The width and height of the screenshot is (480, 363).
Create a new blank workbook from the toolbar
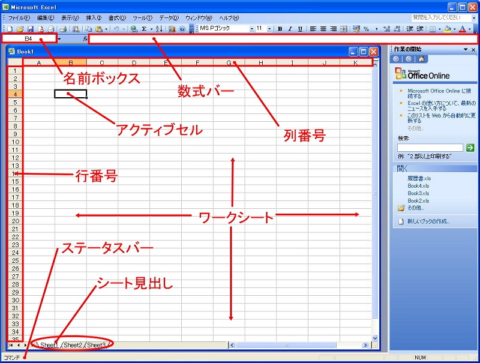tap(10, 29)
